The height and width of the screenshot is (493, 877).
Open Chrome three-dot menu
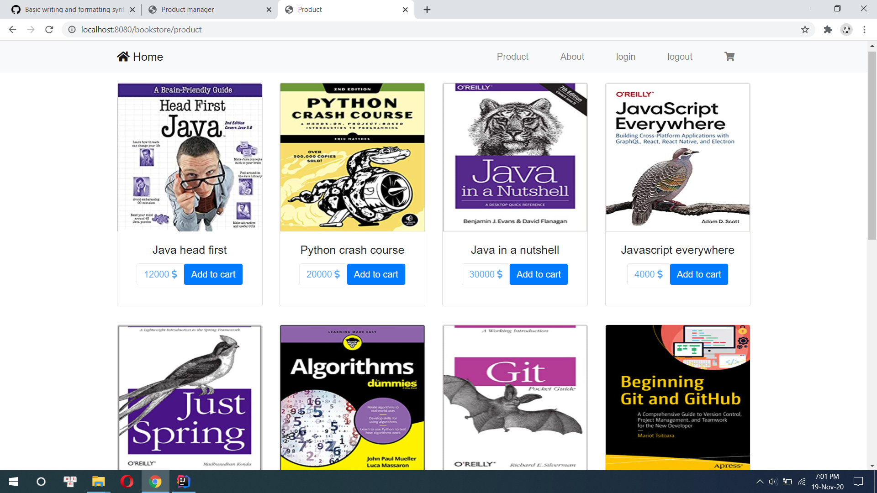(x=864, y=30)
